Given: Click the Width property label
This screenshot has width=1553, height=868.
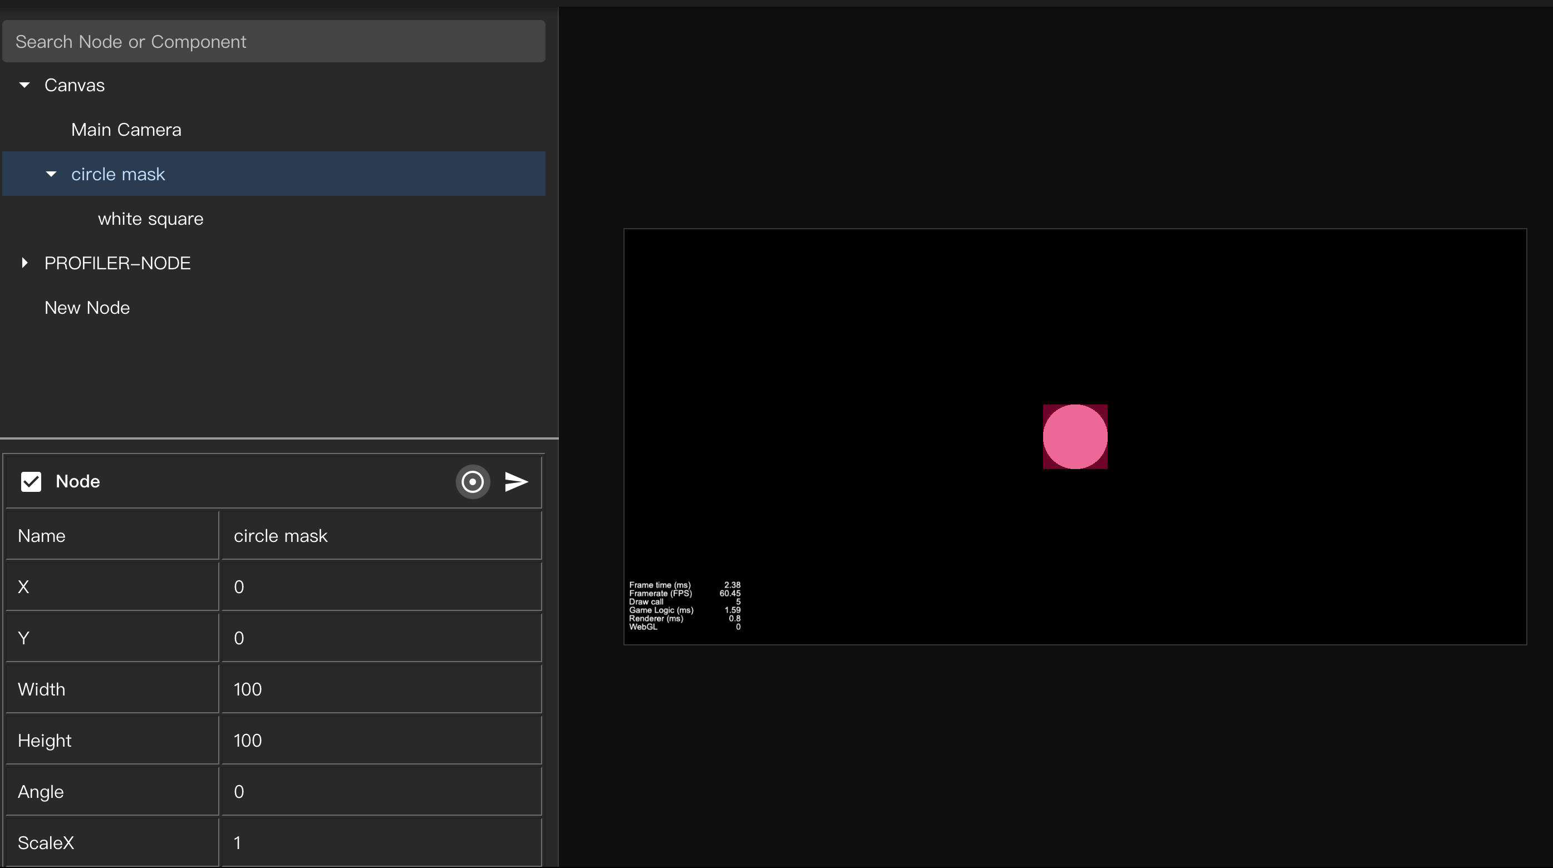Looking at the screenshot, I should [x=42, y=689].
